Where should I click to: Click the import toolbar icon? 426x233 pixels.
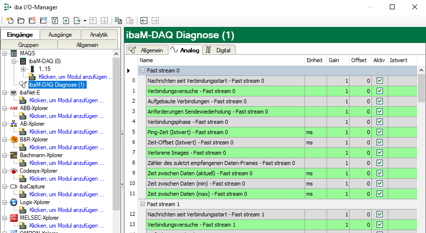point(66,21)
